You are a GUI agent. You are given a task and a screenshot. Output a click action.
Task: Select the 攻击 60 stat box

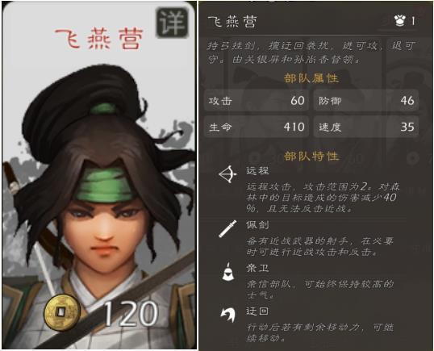coord(257,100)
